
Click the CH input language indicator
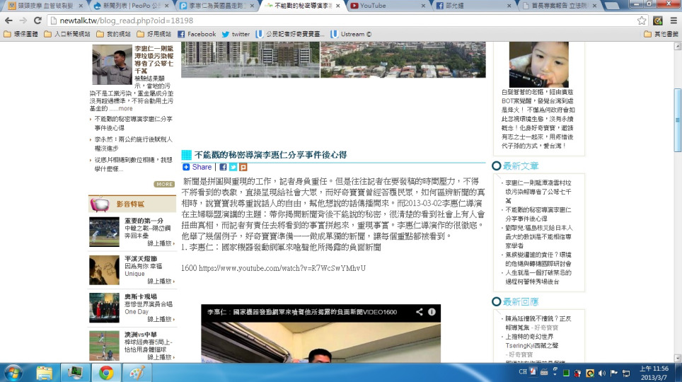point(522,371)
